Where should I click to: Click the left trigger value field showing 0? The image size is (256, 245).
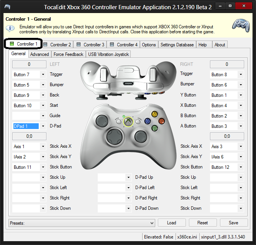coord(29,64)
